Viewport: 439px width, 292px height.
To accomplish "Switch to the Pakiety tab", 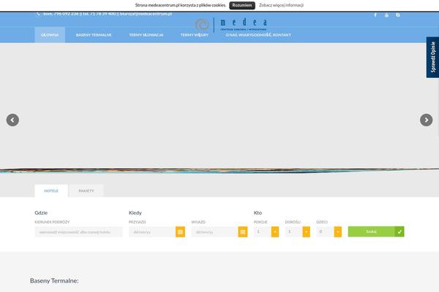I will [86, 191].
